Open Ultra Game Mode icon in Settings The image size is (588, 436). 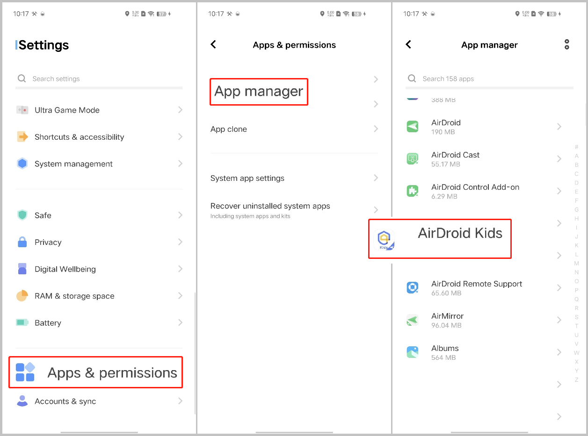click(22, 110)
